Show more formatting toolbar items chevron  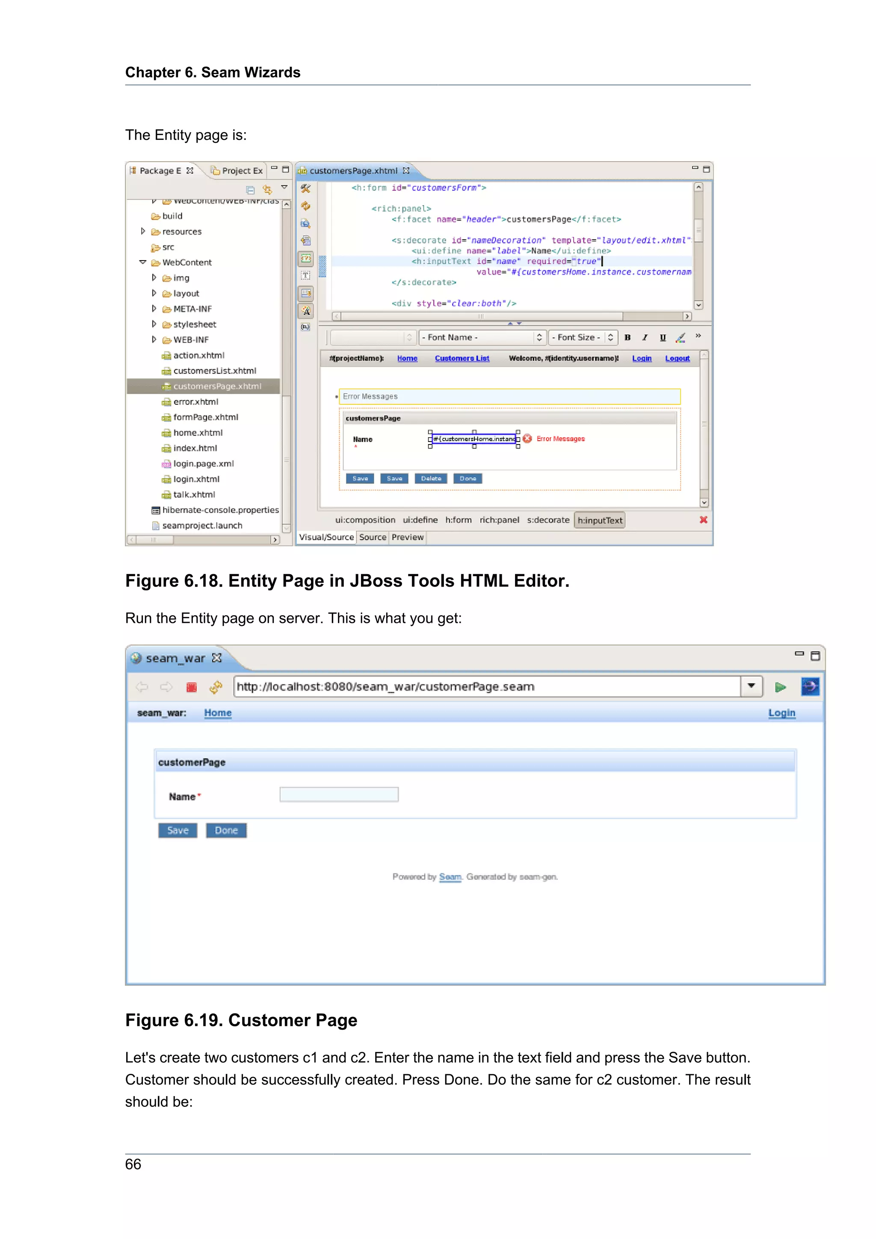(x=698, y=336)
